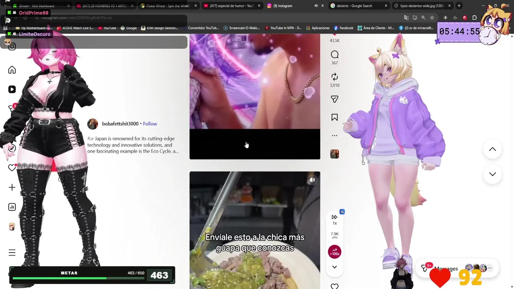The width and height of the screenshot is (514, 289).
Task: Open the bobafettshit3000 profile name
Action: 120,124
